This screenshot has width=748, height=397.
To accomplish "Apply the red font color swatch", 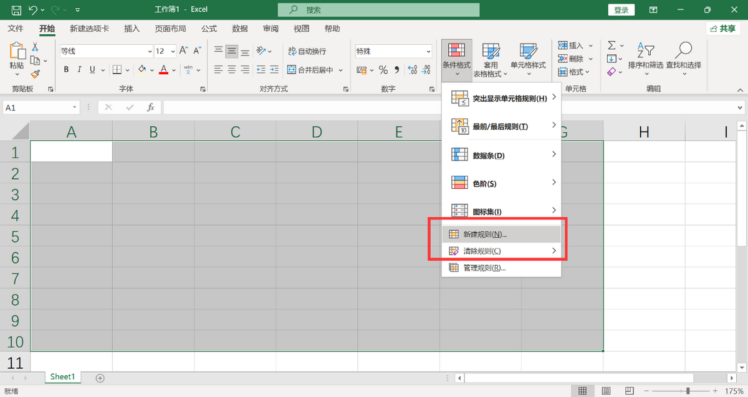I will [163, 70].
